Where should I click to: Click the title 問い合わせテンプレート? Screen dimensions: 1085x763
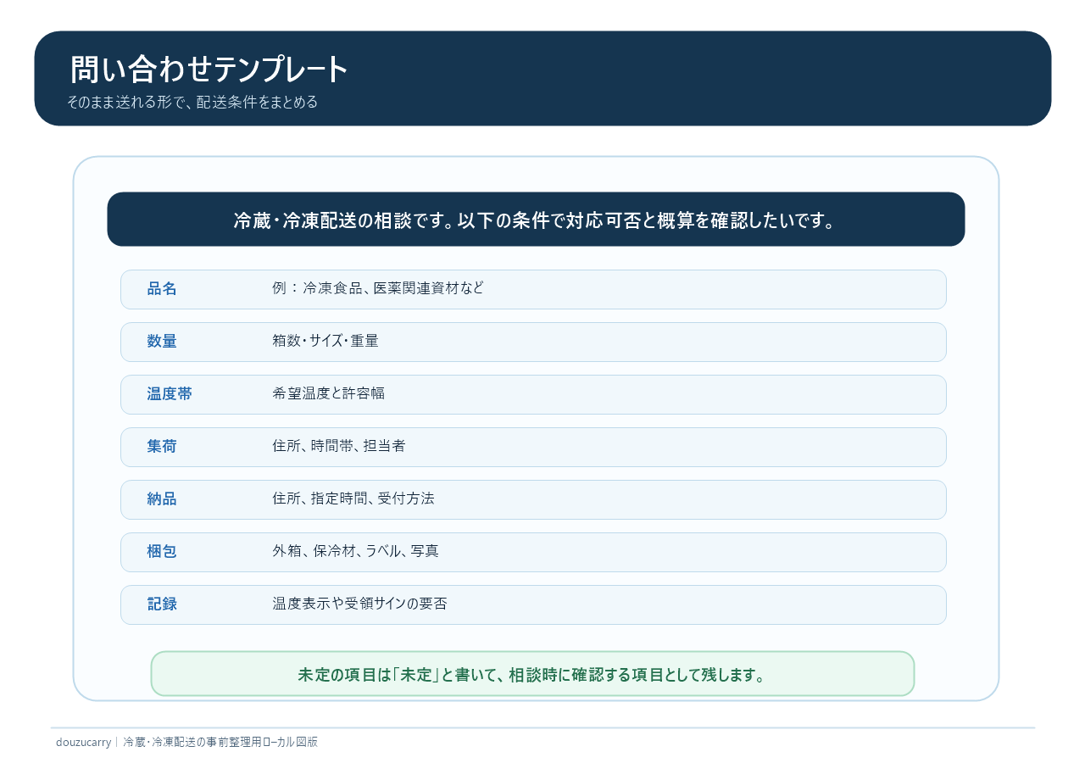(x=209, y=70)
